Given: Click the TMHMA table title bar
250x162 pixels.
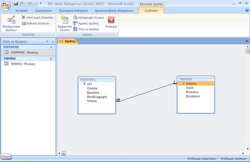Looking at the screenshot, I should point(196,79).
